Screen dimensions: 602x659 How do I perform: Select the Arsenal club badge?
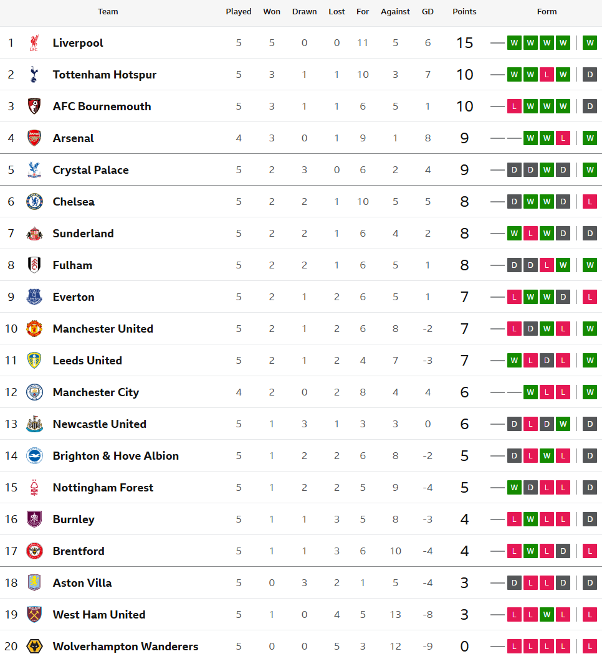[x=34, y=138]
